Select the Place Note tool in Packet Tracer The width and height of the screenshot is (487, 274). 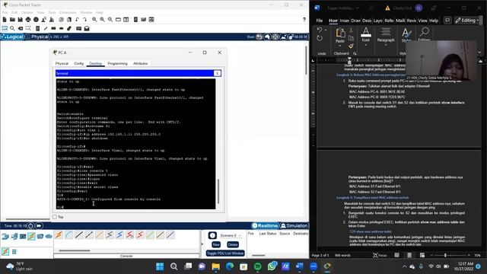click(37, 29)
